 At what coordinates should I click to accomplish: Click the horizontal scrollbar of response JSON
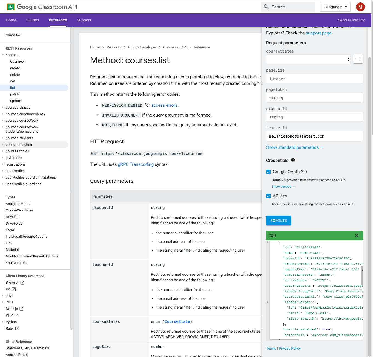pyautogui.click(x=284, y=340)
